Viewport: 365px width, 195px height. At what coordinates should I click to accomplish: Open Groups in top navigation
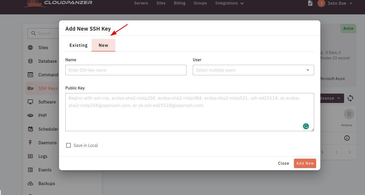coord(200,3)
